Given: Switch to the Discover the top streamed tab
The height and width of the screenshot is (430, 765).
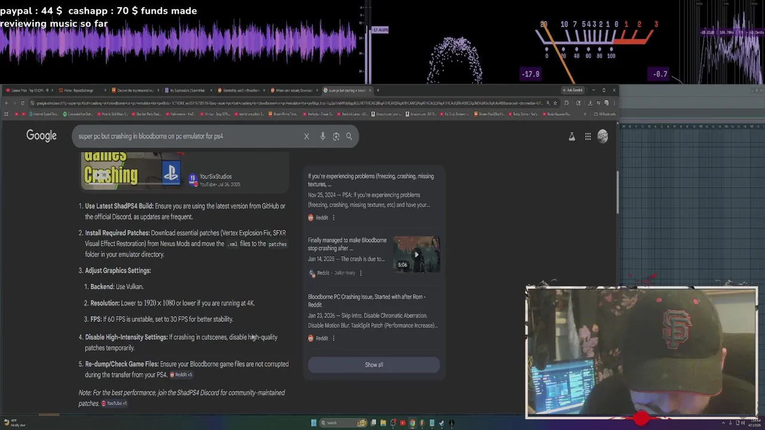Looking at the screenshot, I should click(x=135, y=90).
